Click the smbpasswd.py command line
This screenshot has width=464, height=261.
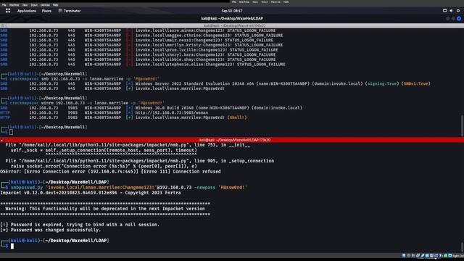[124, 187]
